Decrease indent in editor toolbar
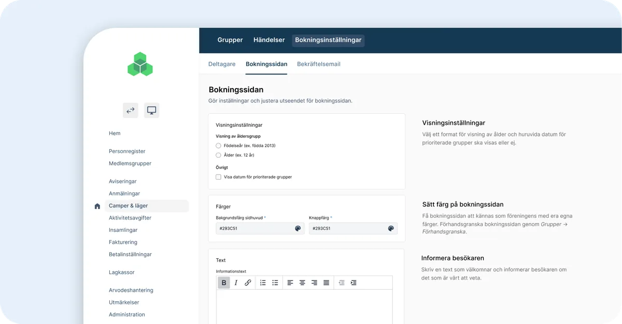Screen dimensions: 622x324 [x=342, y=283]
